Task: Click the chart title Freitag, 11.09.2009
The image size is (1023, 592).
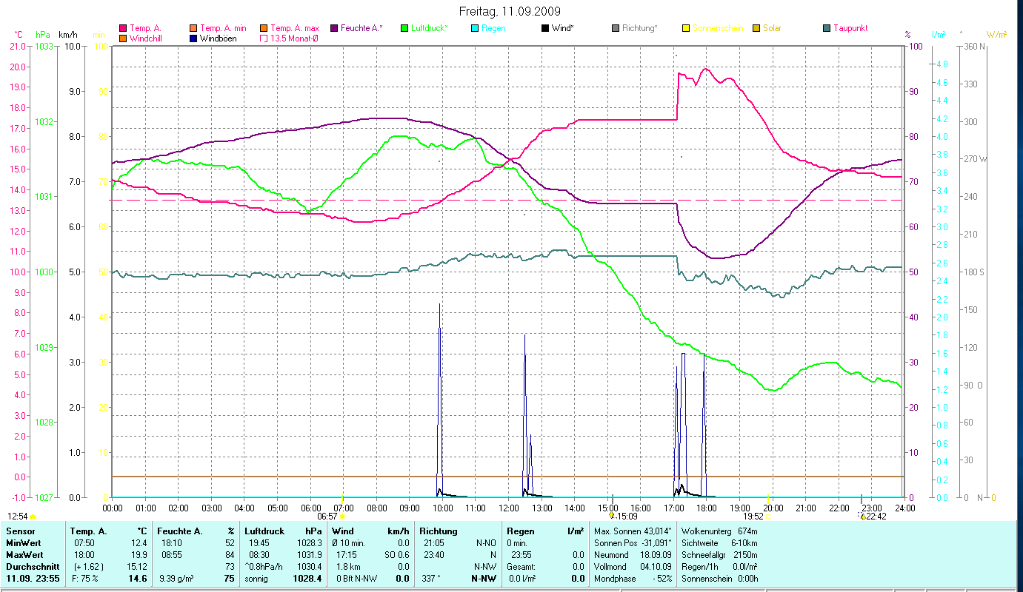Action: coord(510,11)
